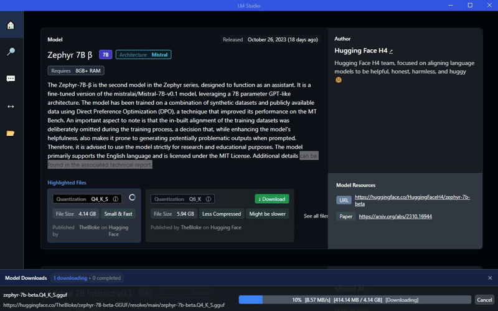Open the Search models sidebar icon
This screenshot has width=498, height=311.
click(11, 52)
